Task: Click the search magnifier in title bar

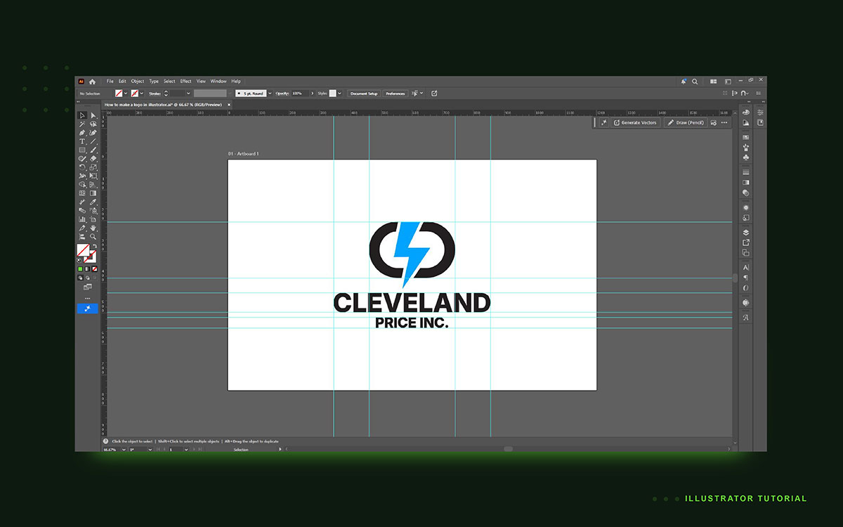Action: coord(695,82)
